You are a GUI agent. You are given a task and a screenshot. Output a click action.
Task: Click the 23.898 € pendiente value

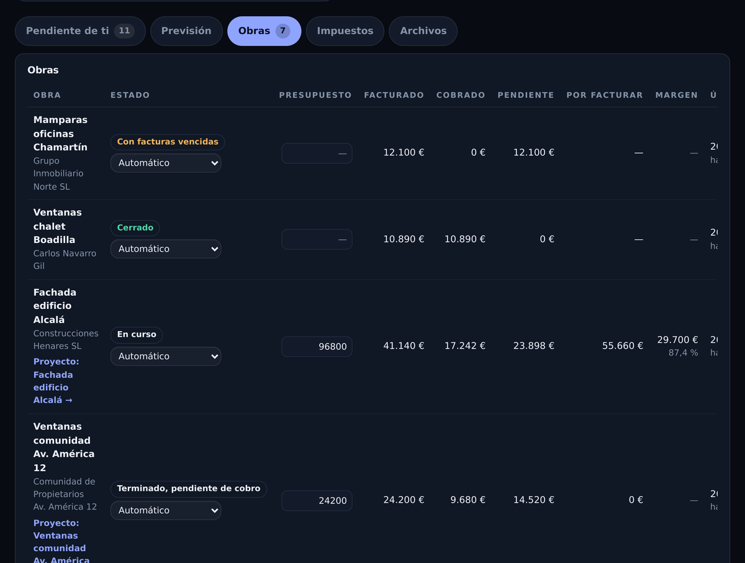[534, 346]
